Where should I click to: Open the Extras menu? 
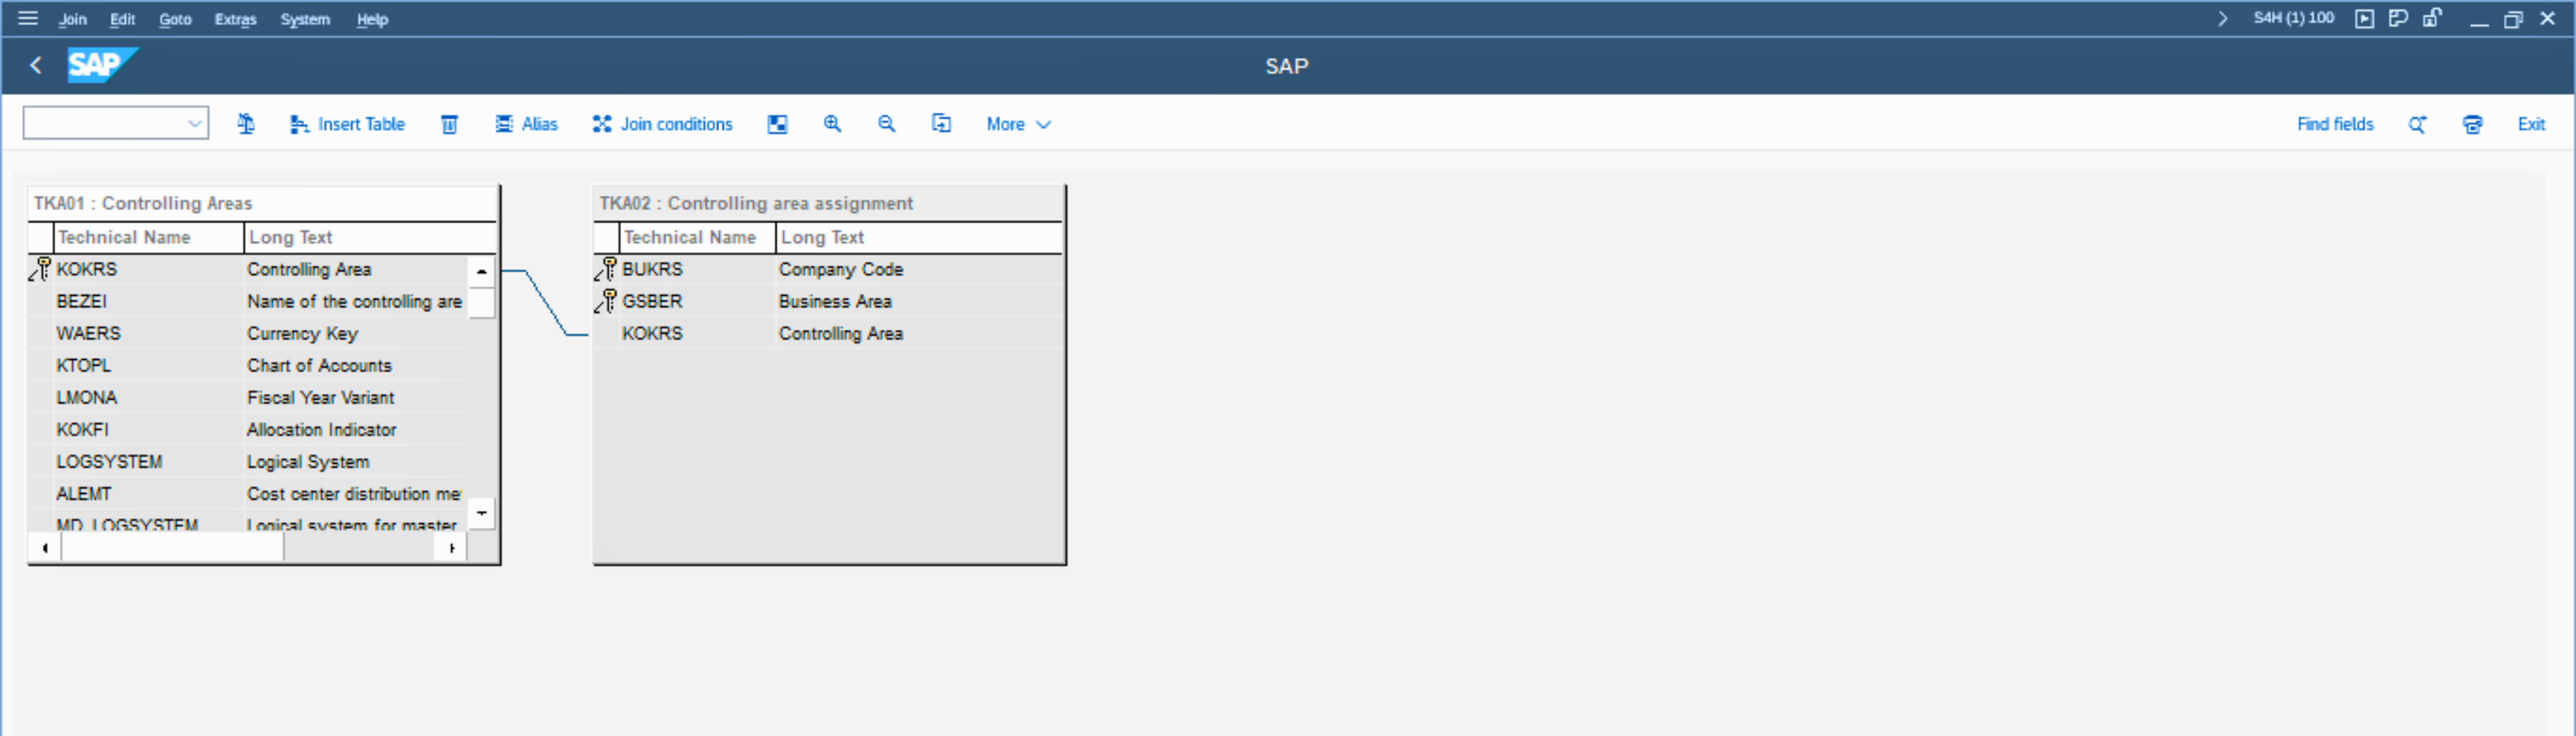235,19
